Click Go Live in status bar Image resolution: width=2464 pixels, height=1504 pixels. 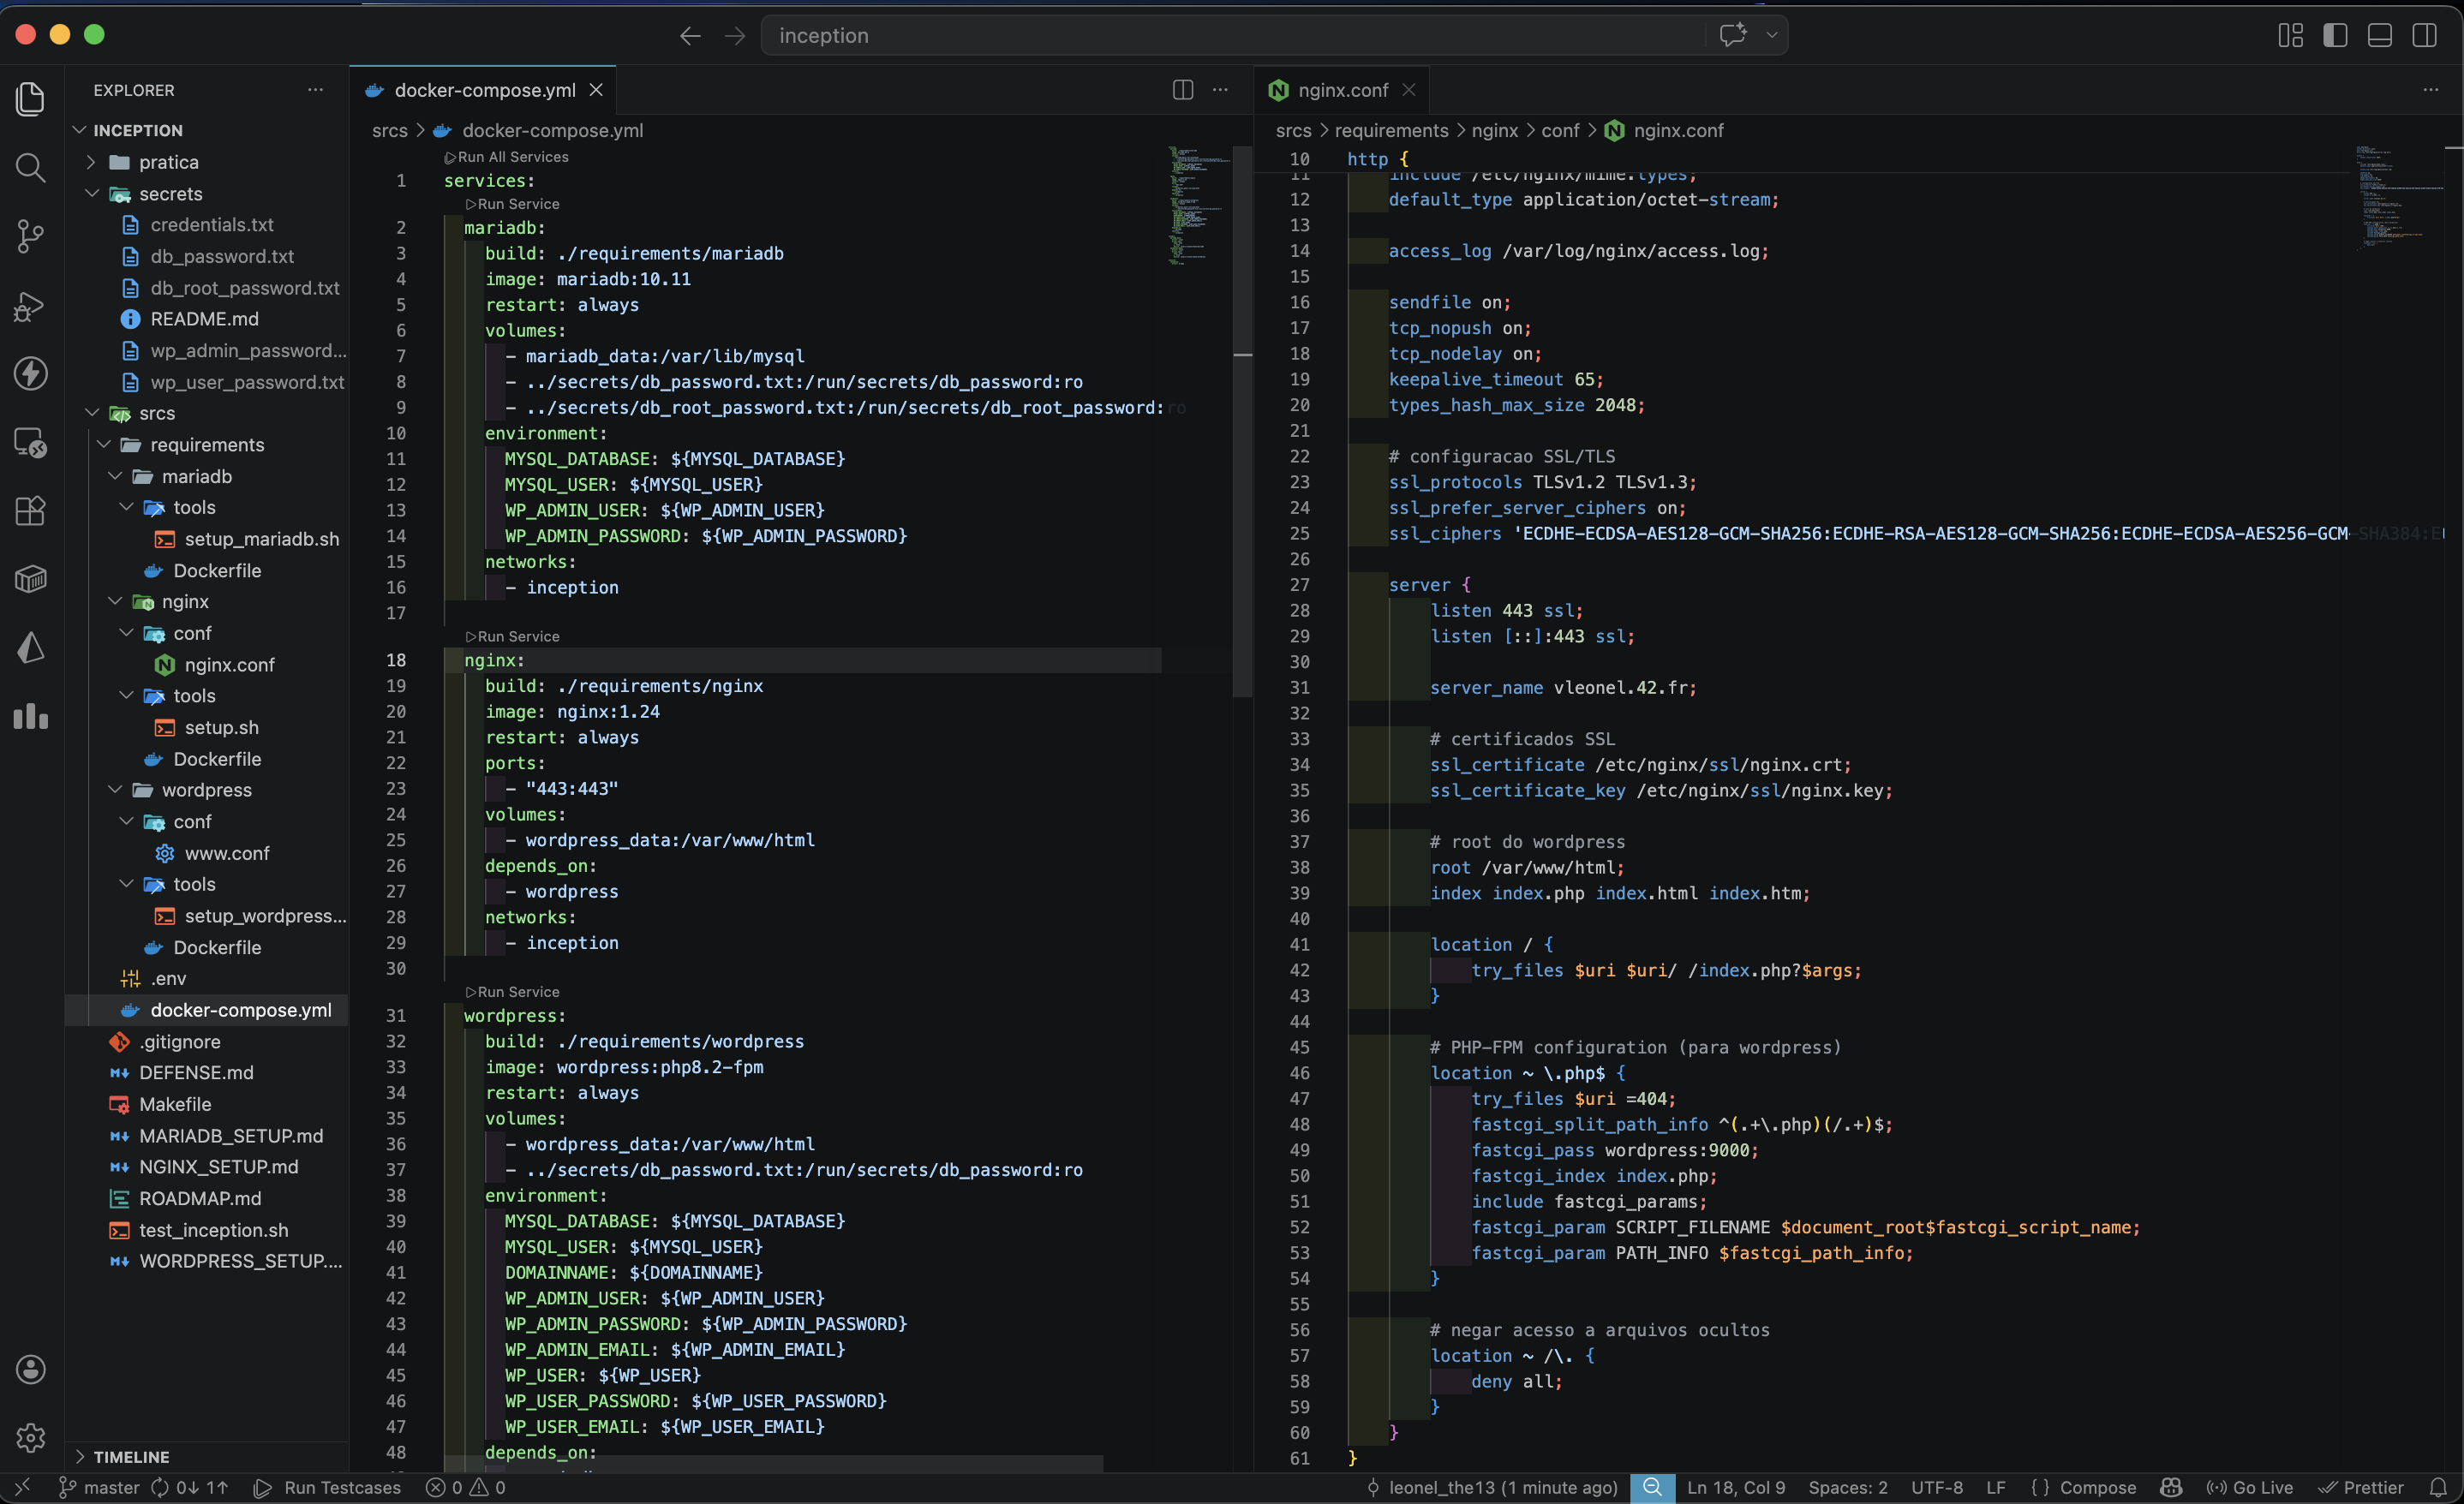[x=2249, y=1487]
